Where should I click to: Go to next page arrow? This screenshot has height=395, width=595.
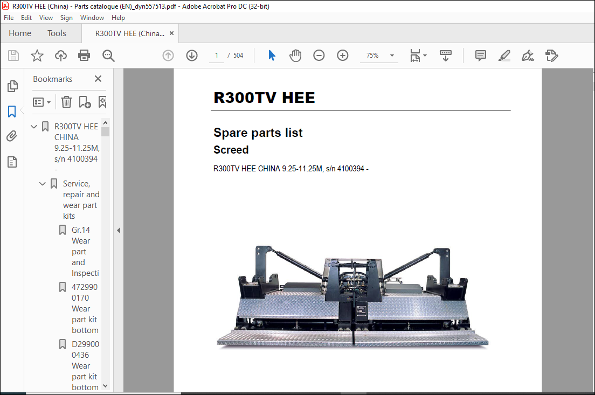[x=192, y=56]
